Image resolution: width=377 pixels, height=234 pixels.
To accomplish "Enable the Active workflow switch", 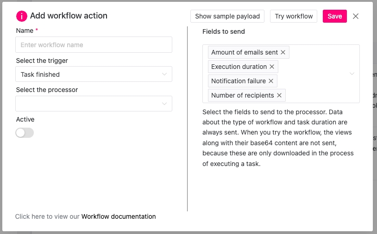I will (x=25, y=133).
